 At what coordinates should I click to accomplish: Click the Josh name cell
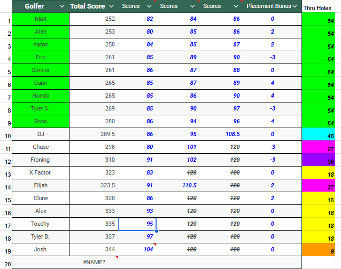tap(41, 249)
